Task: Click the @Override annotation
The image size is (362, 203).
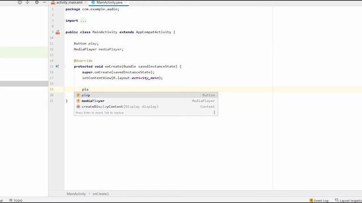Action: (83, 61)
